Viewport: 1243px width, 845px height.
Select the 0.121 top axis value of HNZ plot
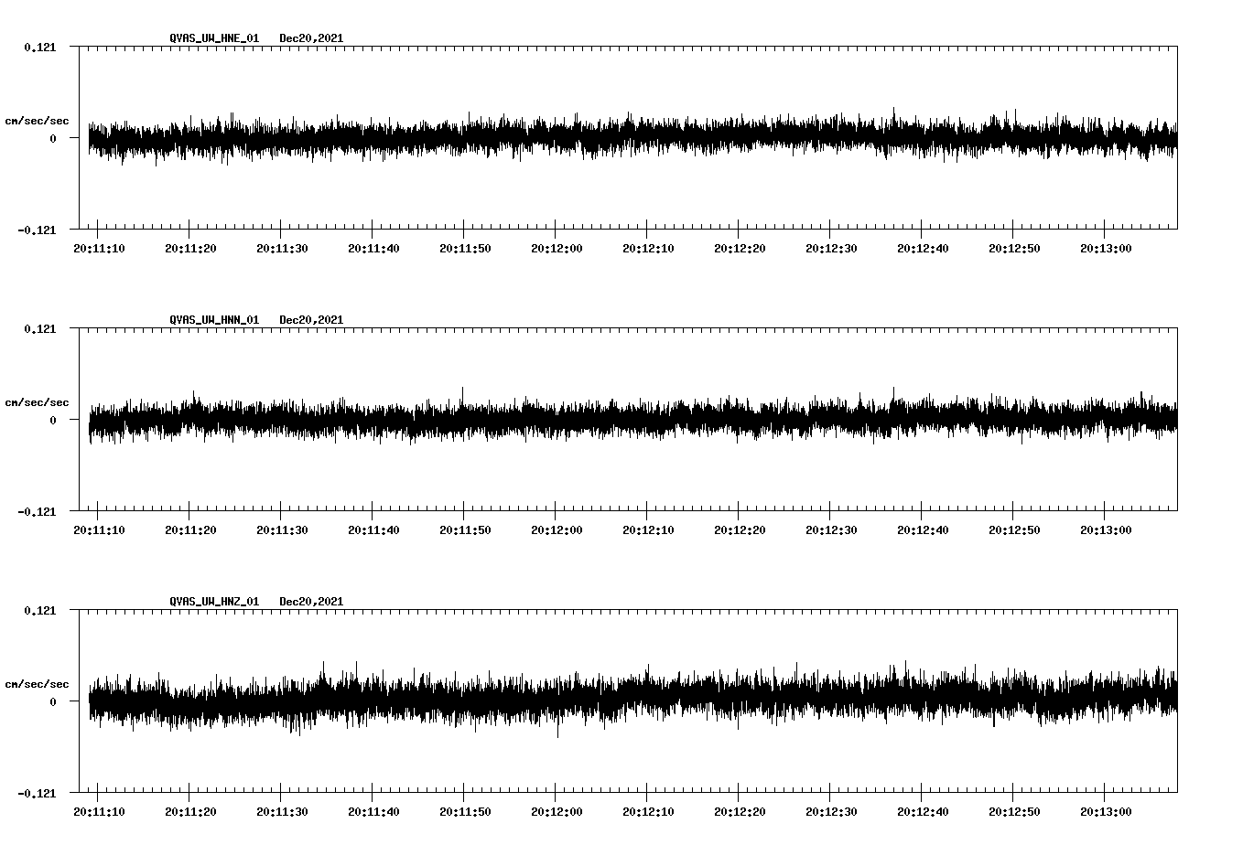click(x=40, y=610)
